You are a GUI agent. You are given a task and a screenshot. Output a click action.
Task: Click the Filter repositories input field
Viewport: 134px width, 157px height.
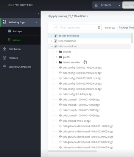77,28
